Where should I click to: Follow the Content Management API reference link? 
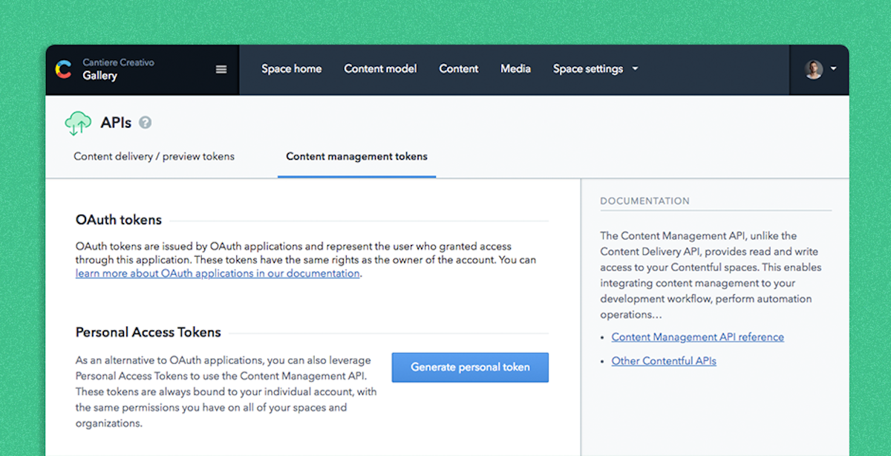(x=697, y=336)
